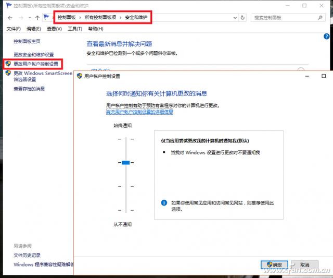The width and height of the screenshot is (333, 278).
Task: Open the 查看(V) menu
Action: 54,29
